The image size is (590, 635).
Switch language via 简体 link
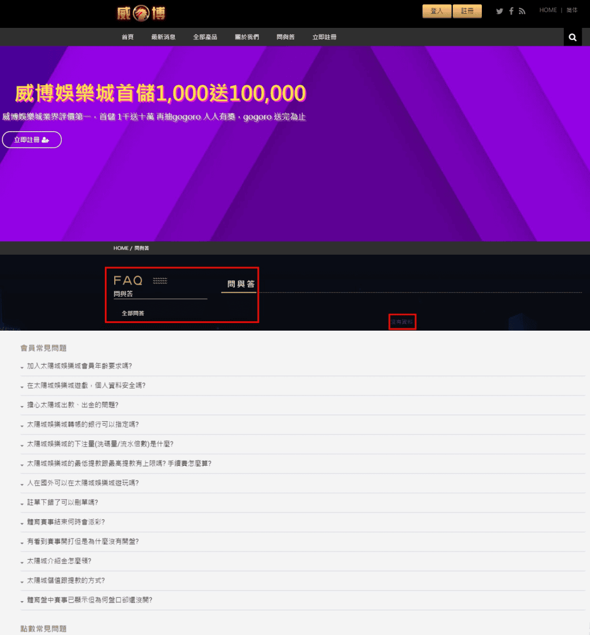tap(572, 10)
